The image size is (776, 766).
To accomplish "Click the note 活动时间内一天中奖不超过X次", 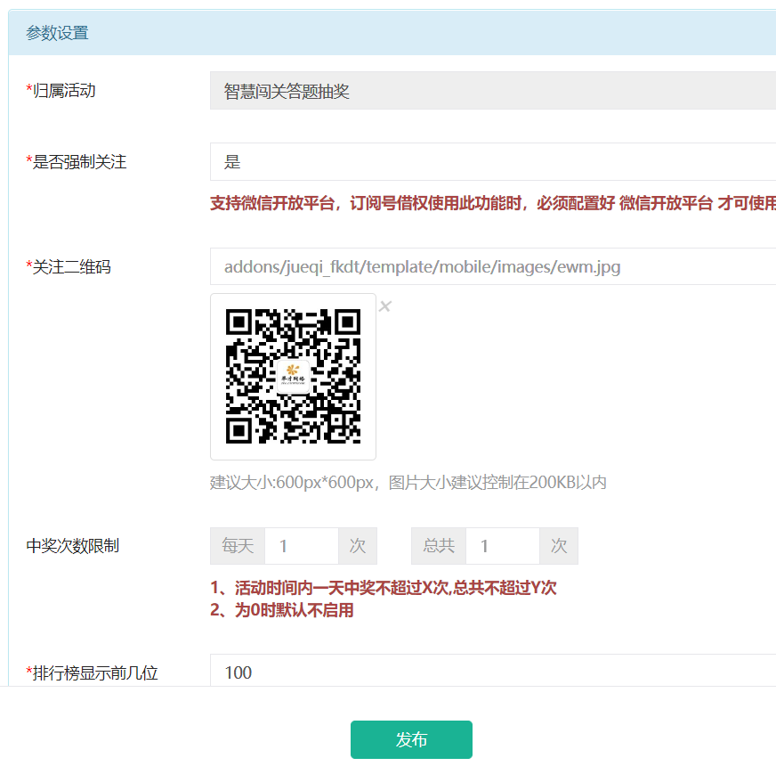I will pos(383,588).
